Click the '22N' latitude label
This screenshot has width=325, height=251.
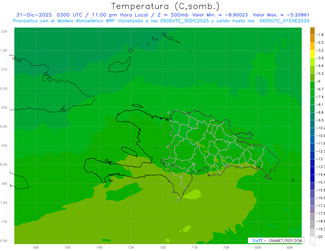tap(4, 31)
